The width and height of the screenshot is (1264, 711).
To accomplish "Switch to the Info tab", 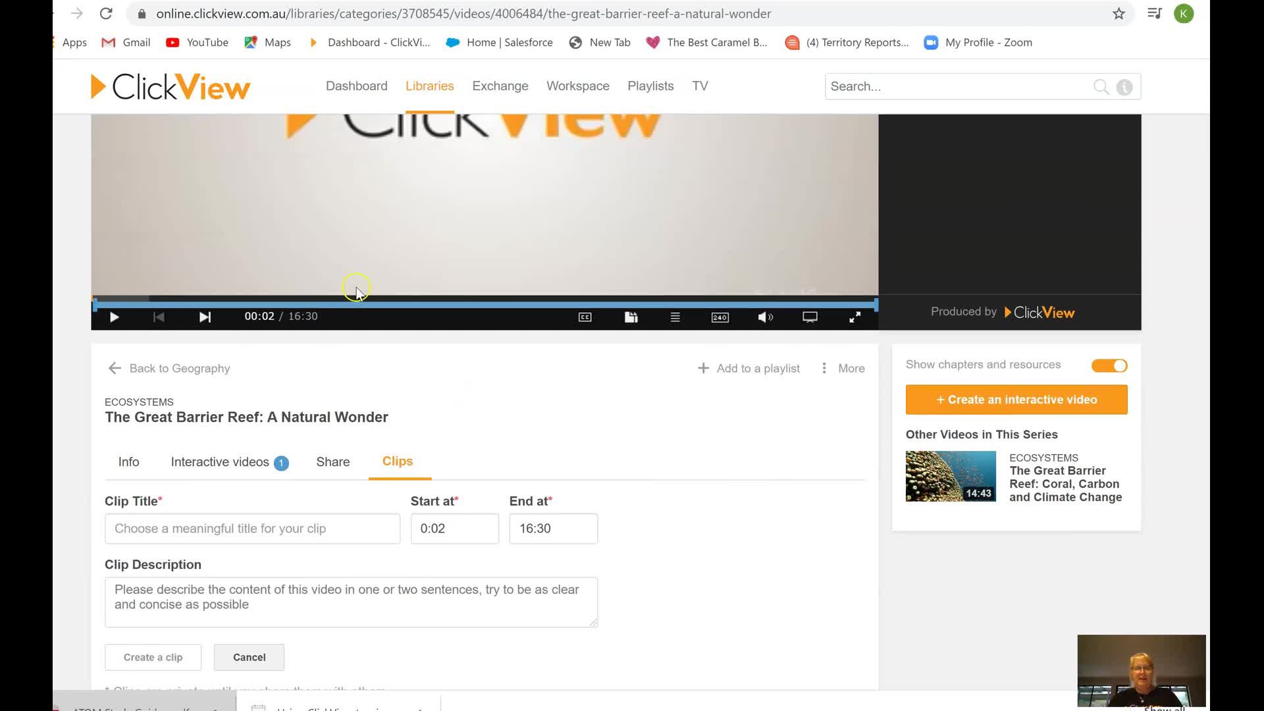I will click(128, 462).
